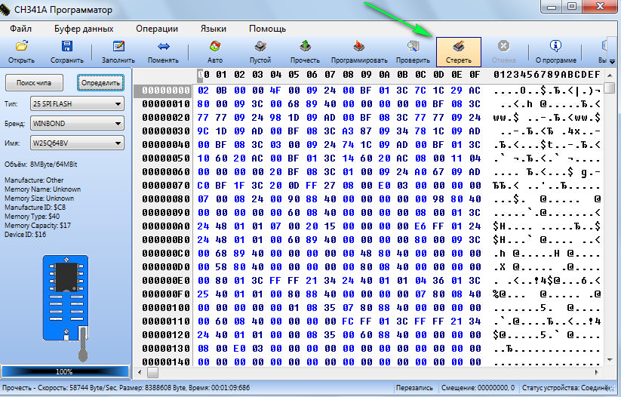The image size is (621, 397).
Task: Click the Открыть open file icon
Action: [x=21, y=52]
